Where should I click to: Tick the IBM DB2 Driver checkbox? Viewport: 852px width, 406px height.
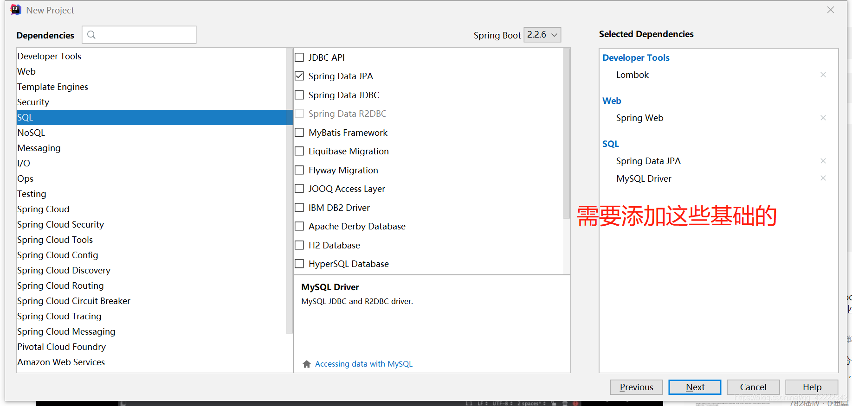299,208
